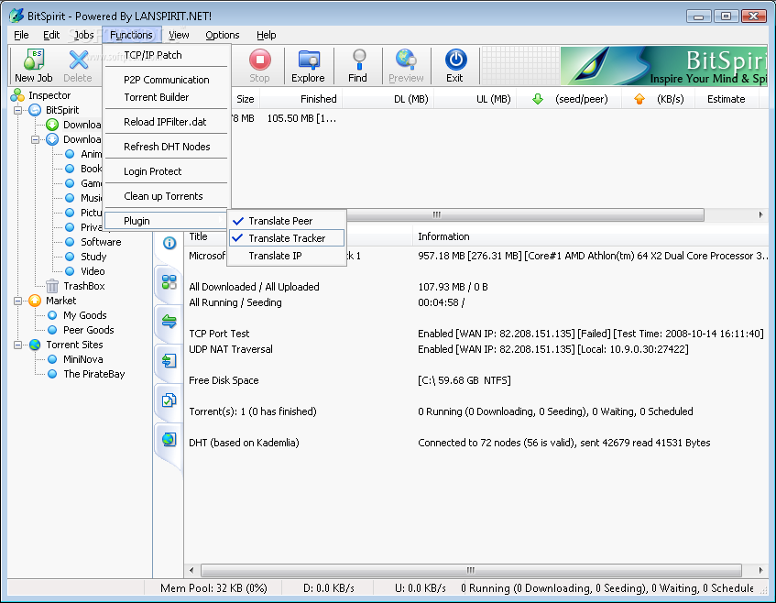The height and width of the screenshot is (603, 776).
Task: Click the Preview toolbar icon
Action: click(x=406, y=60)
